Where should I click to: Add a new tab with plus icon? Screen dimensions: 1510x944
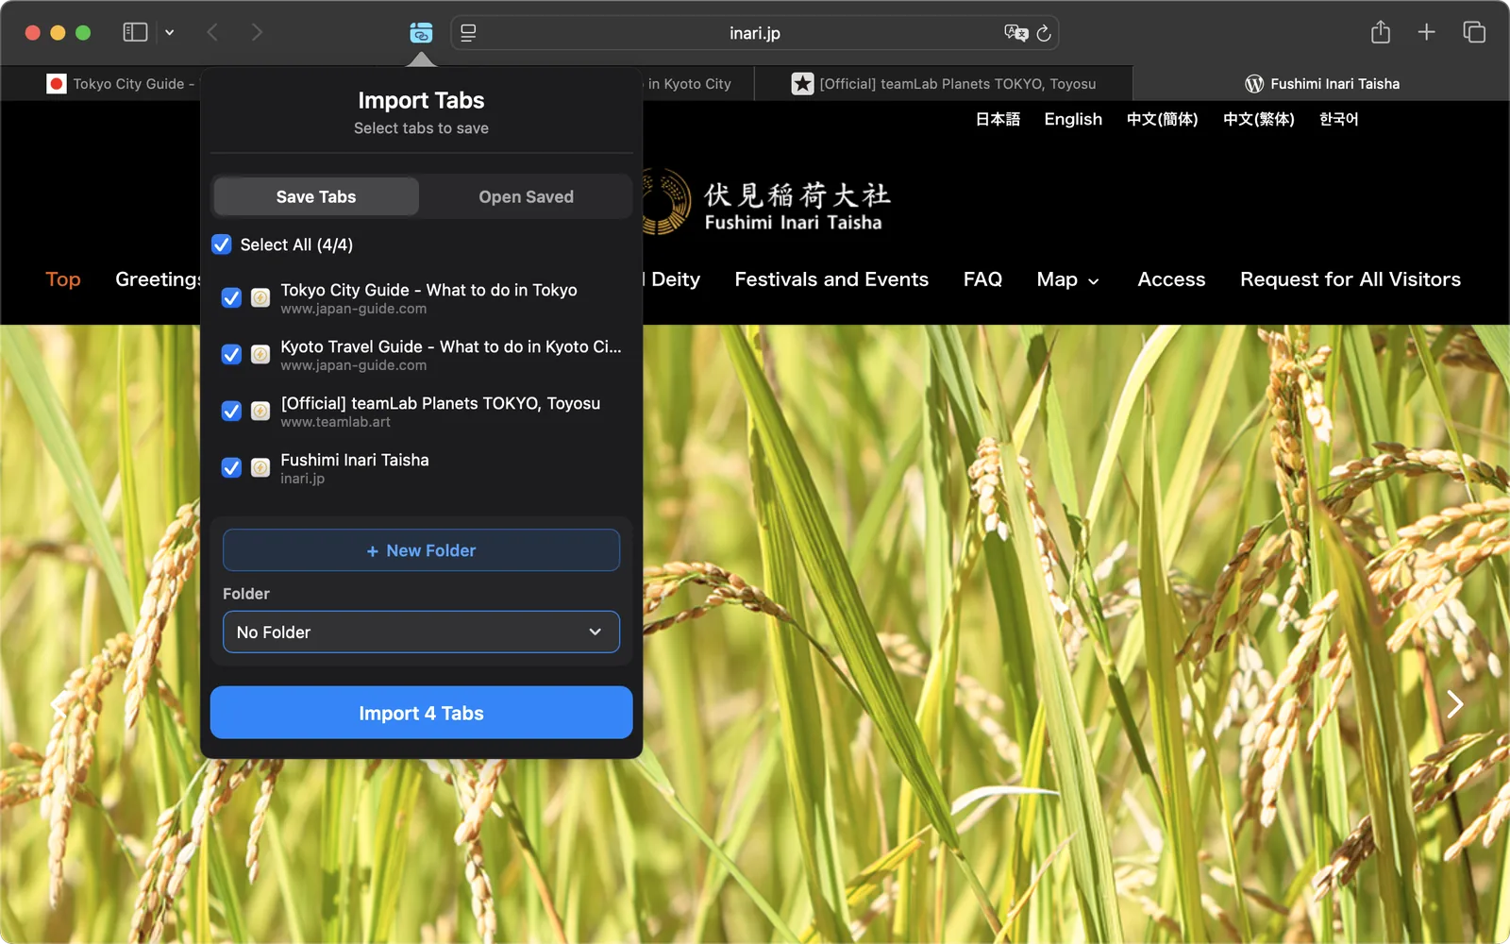pos(1427,32)
